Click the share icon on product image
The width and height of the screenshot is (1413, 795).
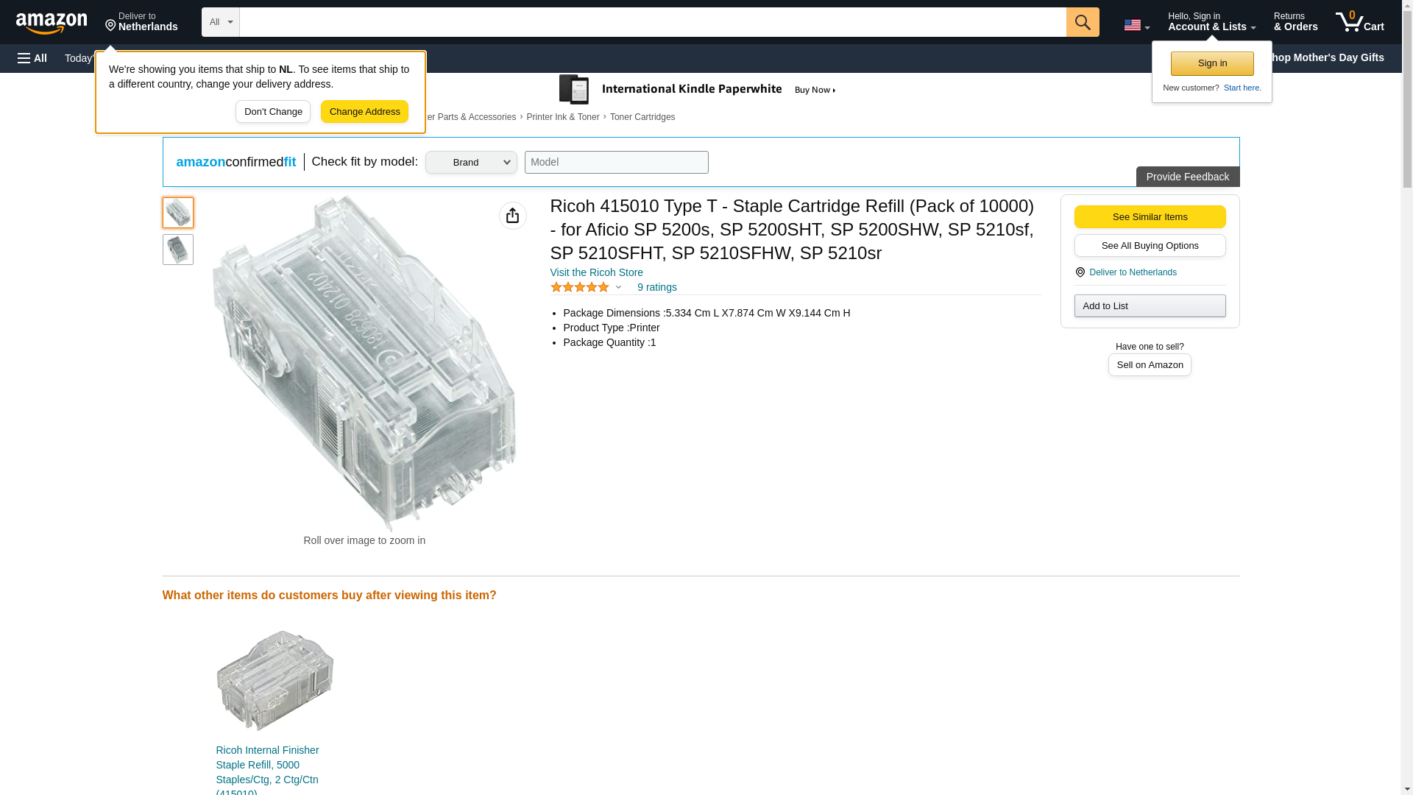click(x=512, y=216)
